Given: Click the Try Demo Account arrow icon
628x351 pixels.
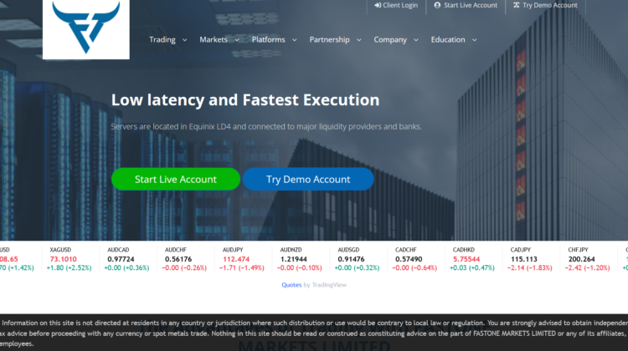Looking at the screenshot, I should [516, 5].
